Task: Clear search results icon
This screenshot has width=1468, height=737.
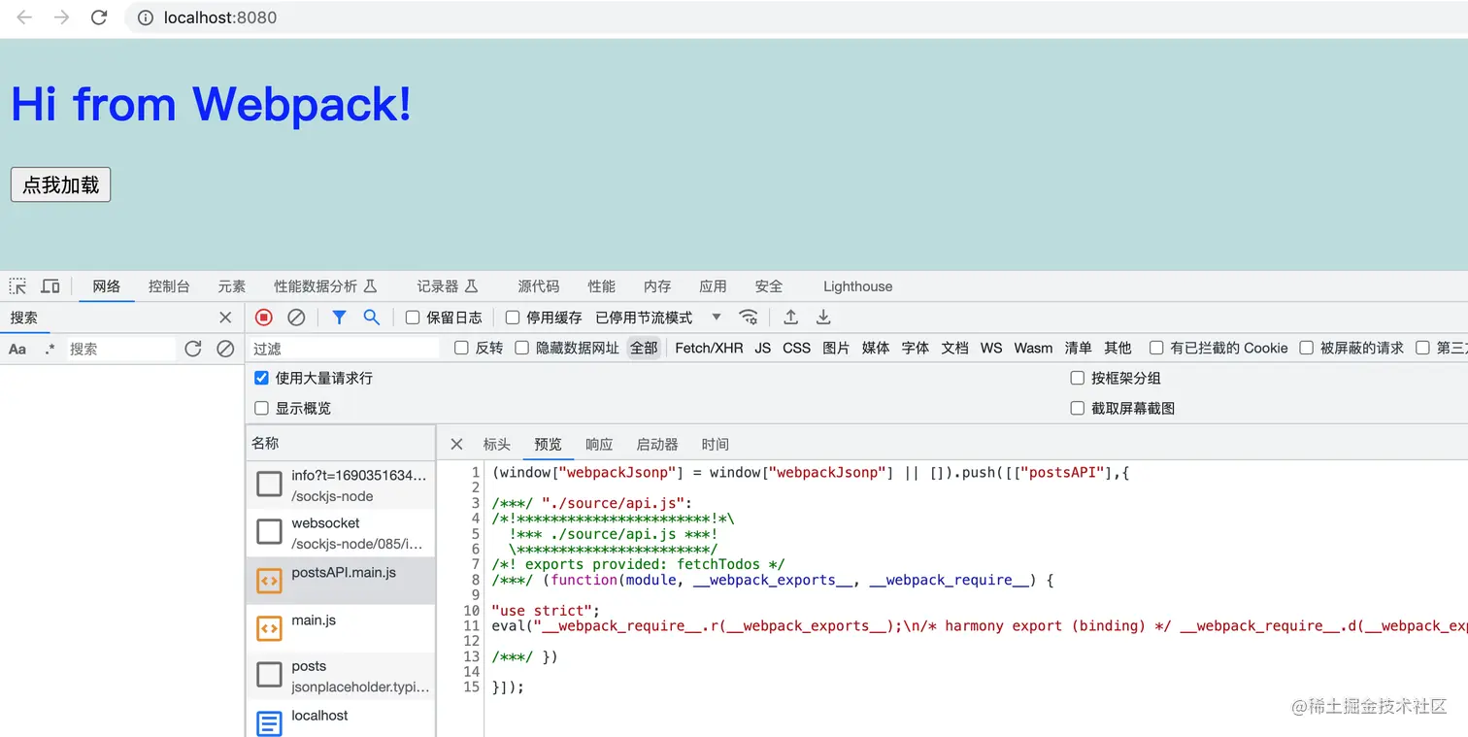Action: [x=225, y=349]
